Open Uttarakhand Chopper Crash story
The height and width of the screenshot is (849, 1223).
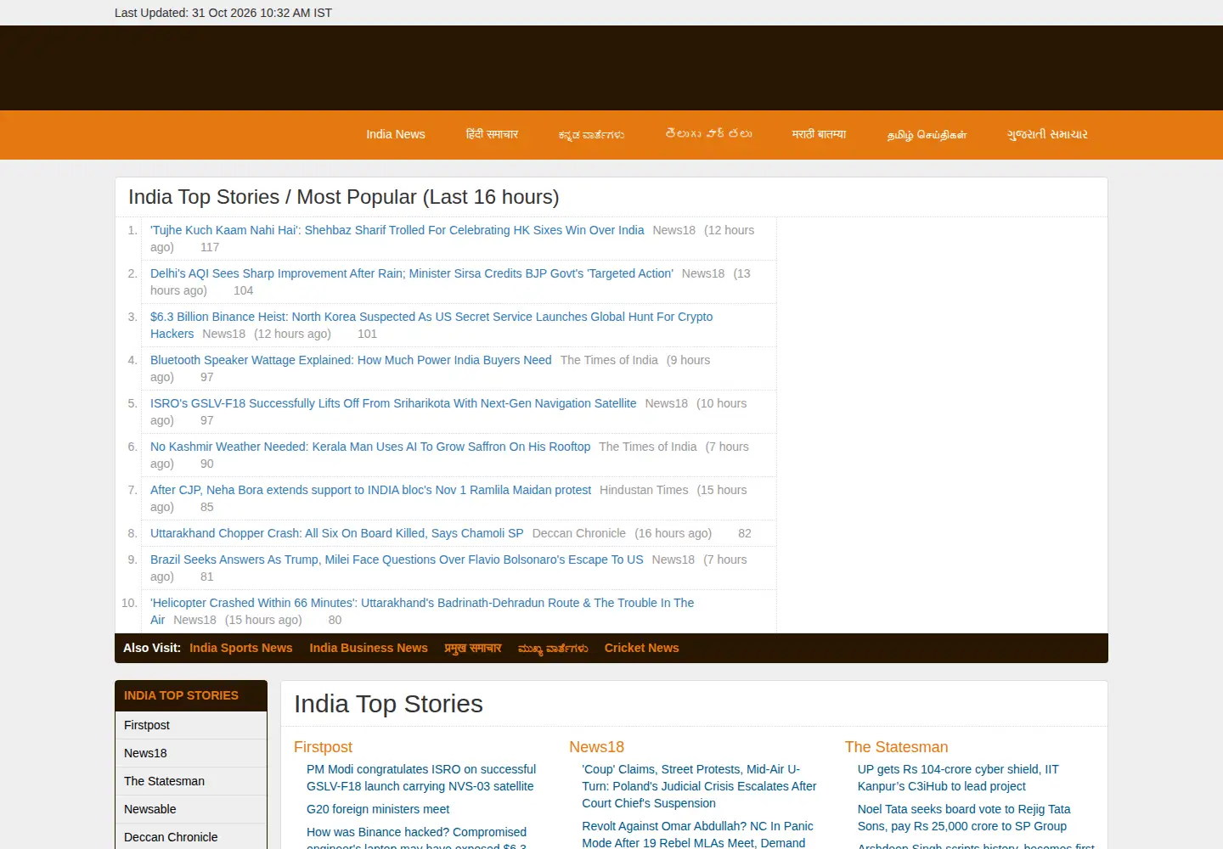(336, 533)
